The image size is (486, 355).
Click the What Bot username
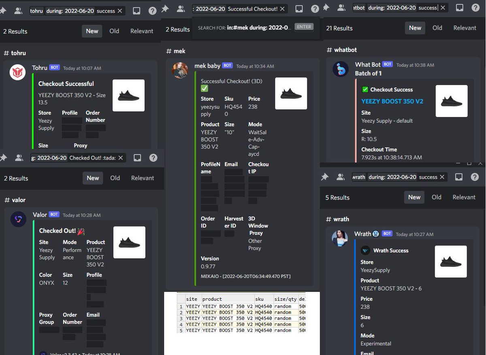click(368, 64)
